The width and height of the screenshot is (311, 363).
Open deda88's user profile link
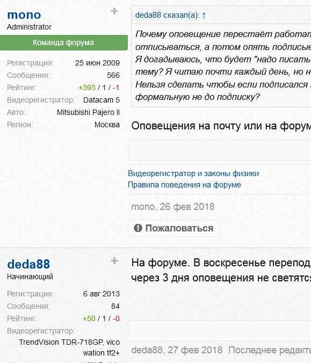tap(28, 264)
